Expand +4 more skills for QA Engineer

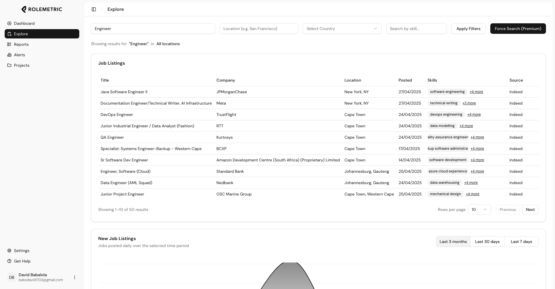click(477, 137)
